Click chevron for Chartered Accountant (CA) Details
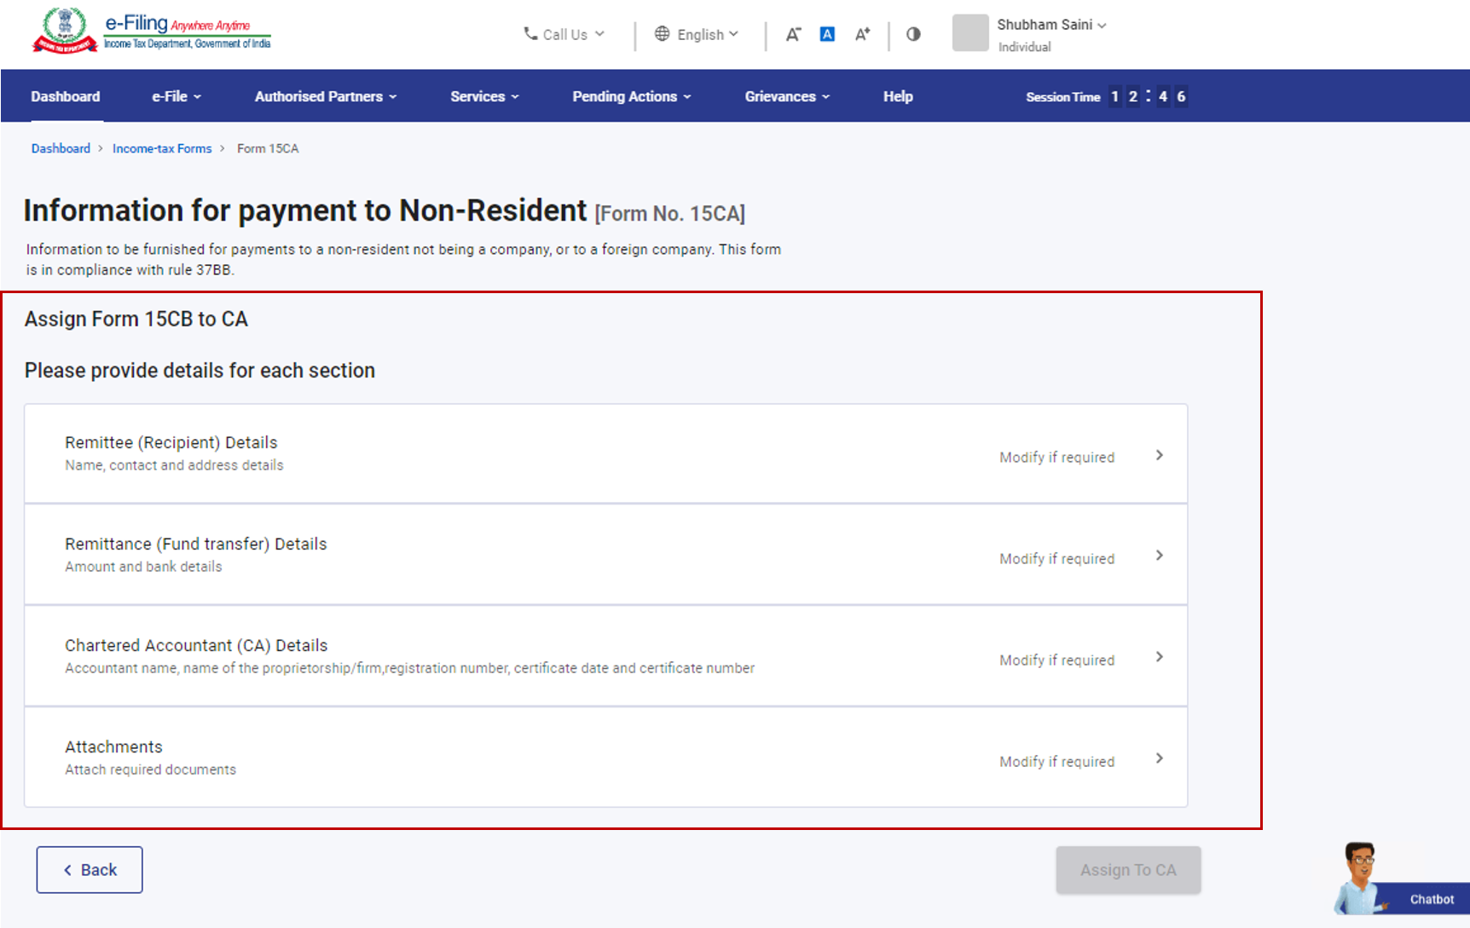The image size is (1470, 928). (1159, 657)
